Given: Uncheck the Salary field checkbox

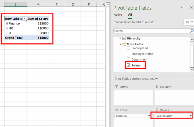Looking at the screenshot, I should tap(128, 65).
